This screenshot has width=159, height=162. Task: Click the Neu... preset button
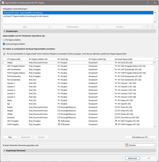(25, 27)
